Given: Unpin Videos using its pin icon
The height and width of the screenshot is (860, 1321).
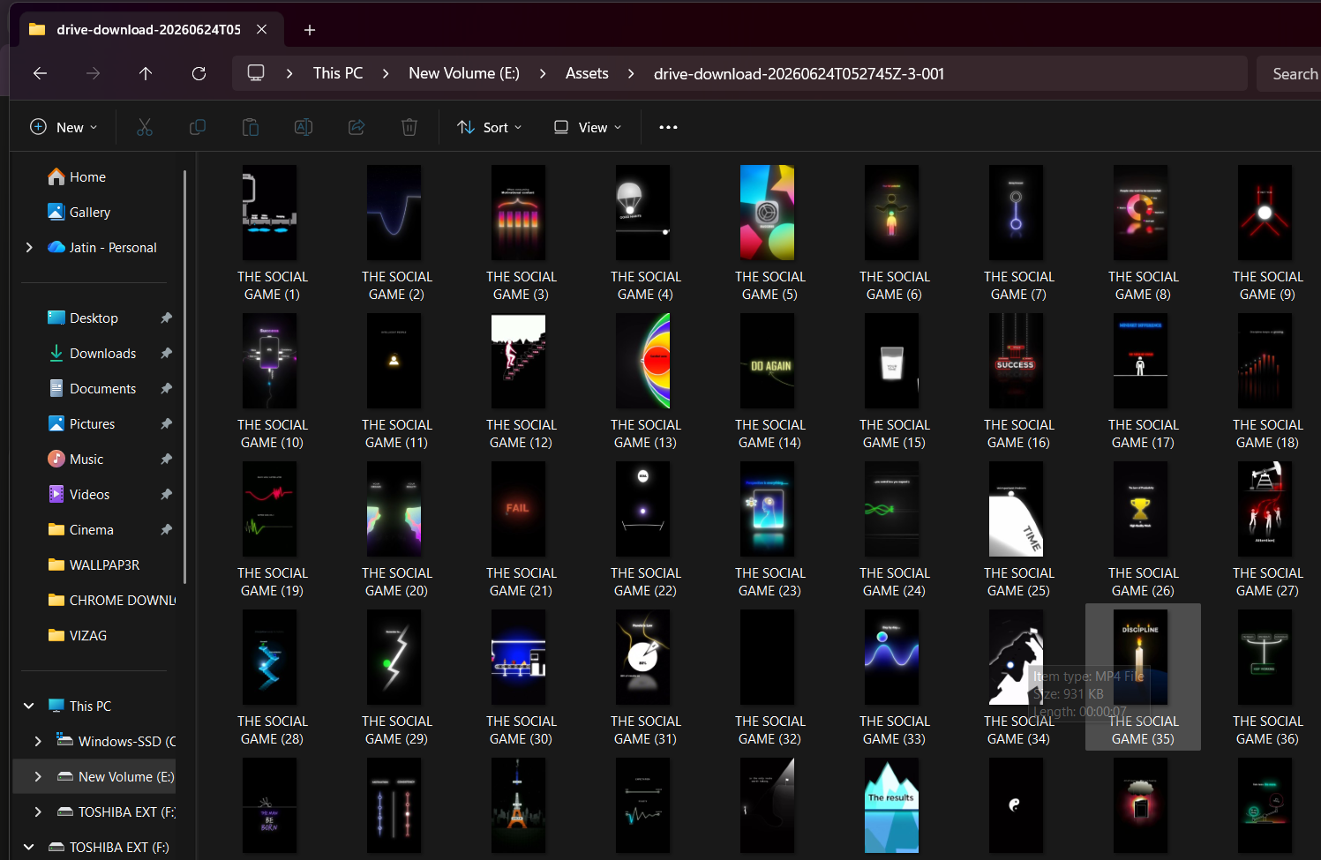Looking at the screenshot, I should [x=166, y=494].
